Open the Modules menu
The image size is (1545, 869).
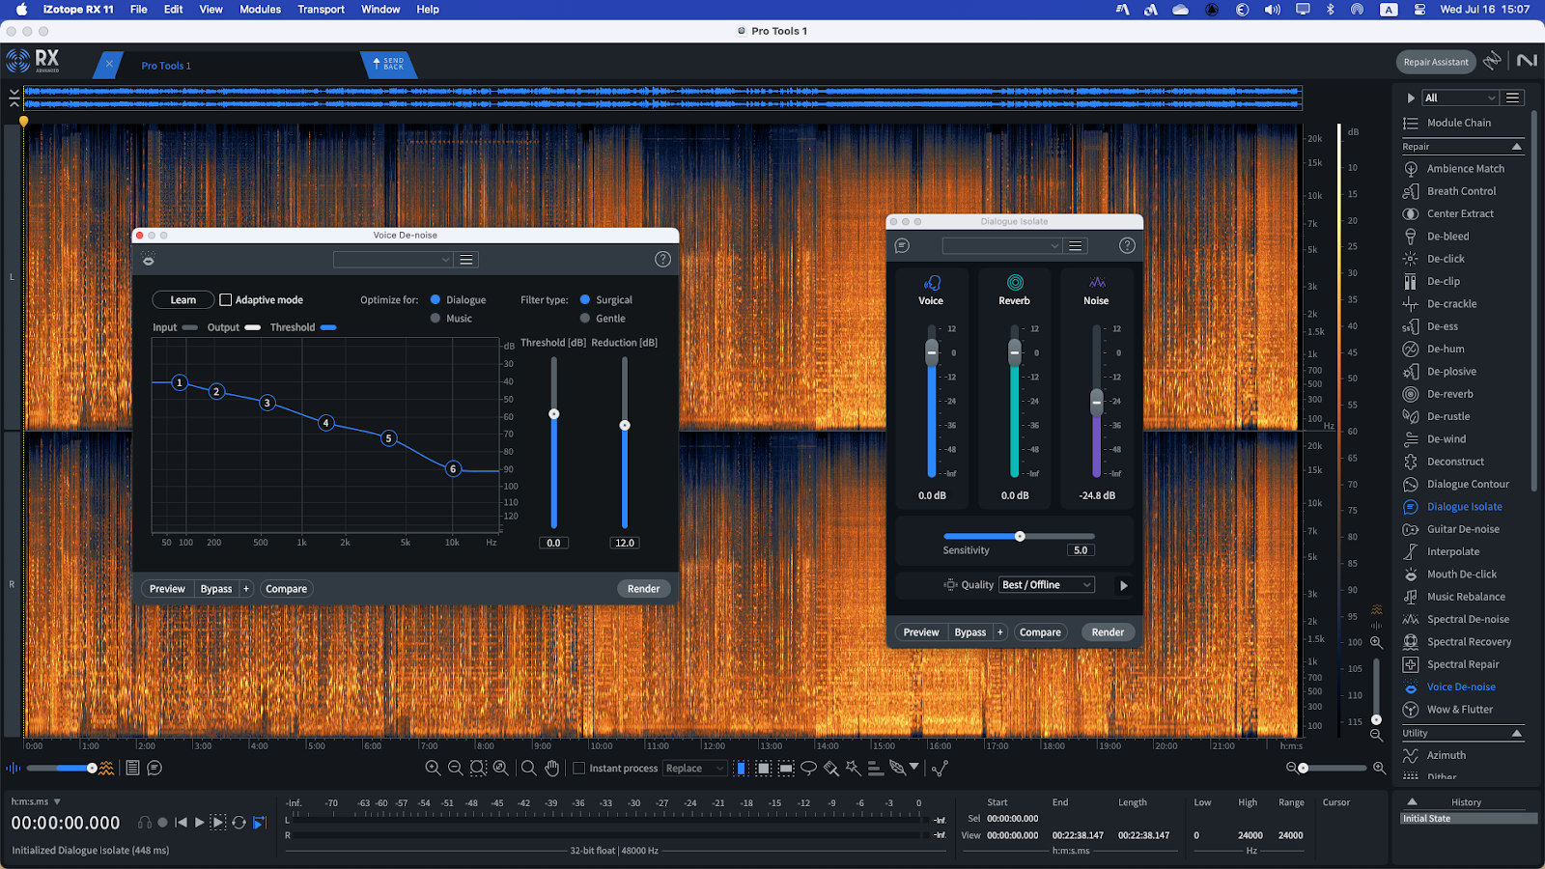pos(260,10)
